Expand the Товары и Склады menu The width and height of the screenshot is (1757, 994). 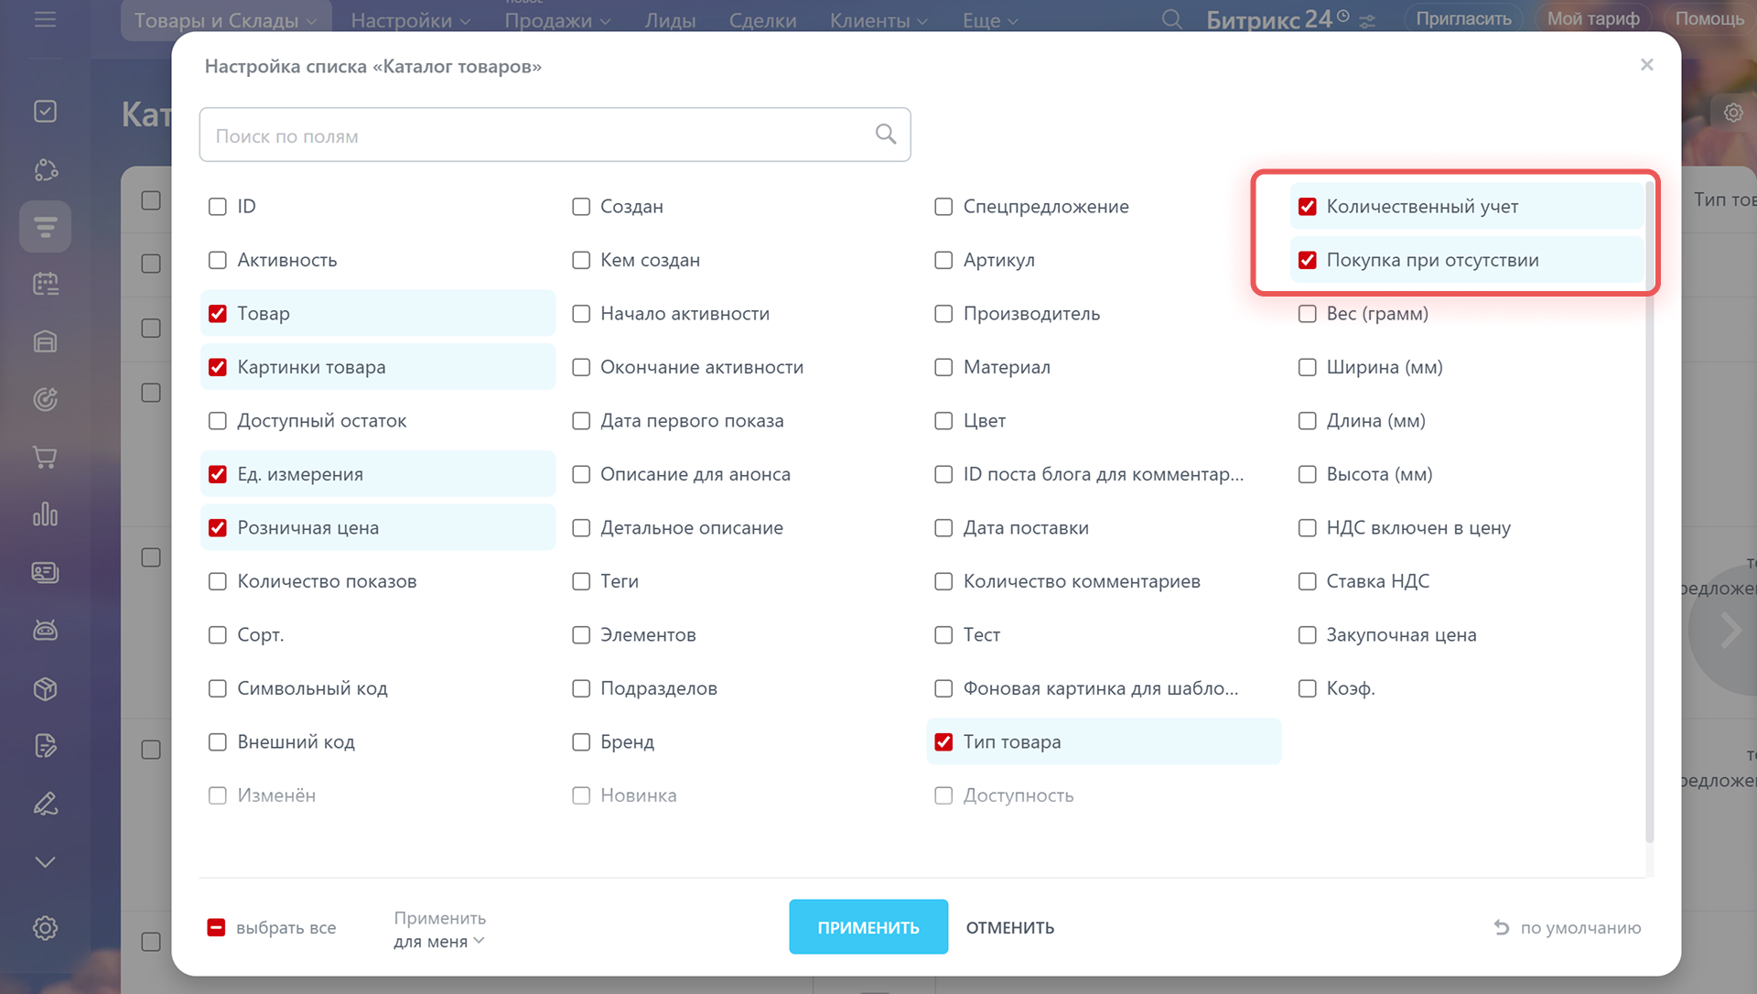pyautogui.click(x=225, y=20)
